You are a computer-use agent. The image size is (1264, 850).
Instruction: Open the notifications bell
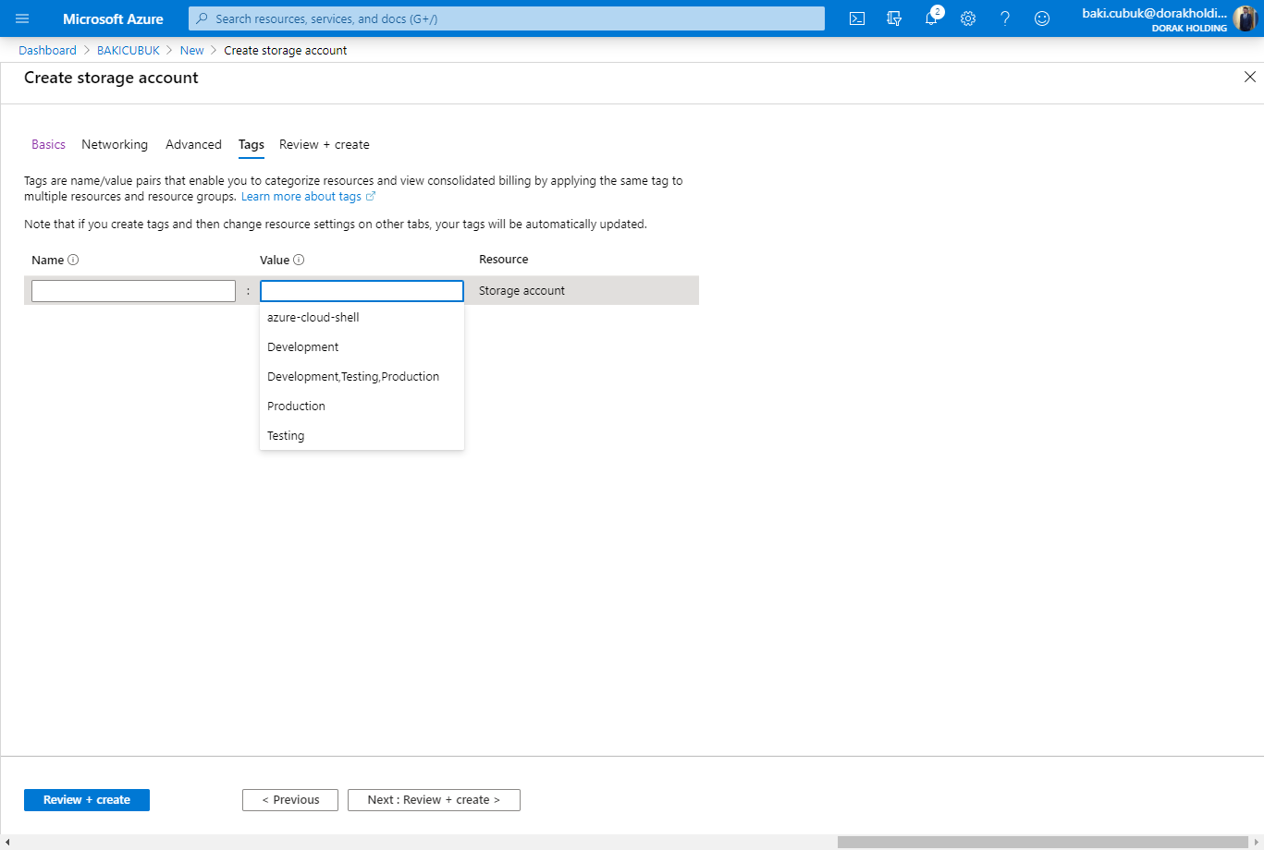point(931,18)
